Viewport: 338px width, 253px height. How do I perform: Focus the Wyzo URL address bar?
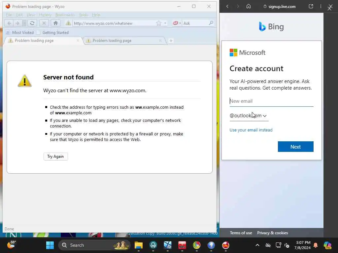[114, 23]
